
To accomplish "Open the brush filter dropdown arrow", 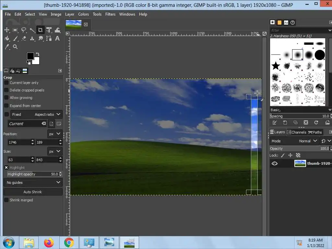I will [x=329, y=30].
